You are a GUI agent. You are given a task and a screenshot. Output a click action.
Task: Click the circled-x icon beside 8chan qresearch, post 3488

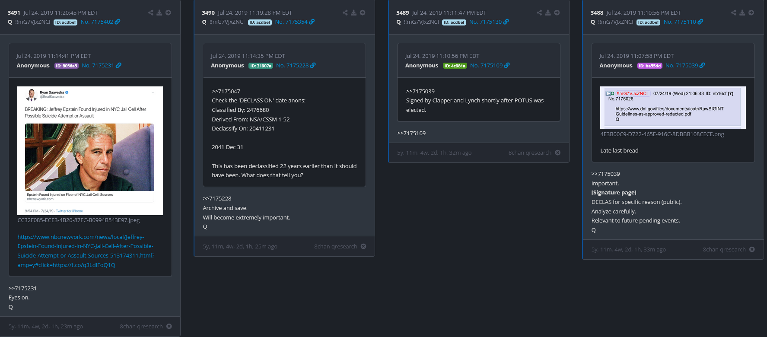(752, 249)
